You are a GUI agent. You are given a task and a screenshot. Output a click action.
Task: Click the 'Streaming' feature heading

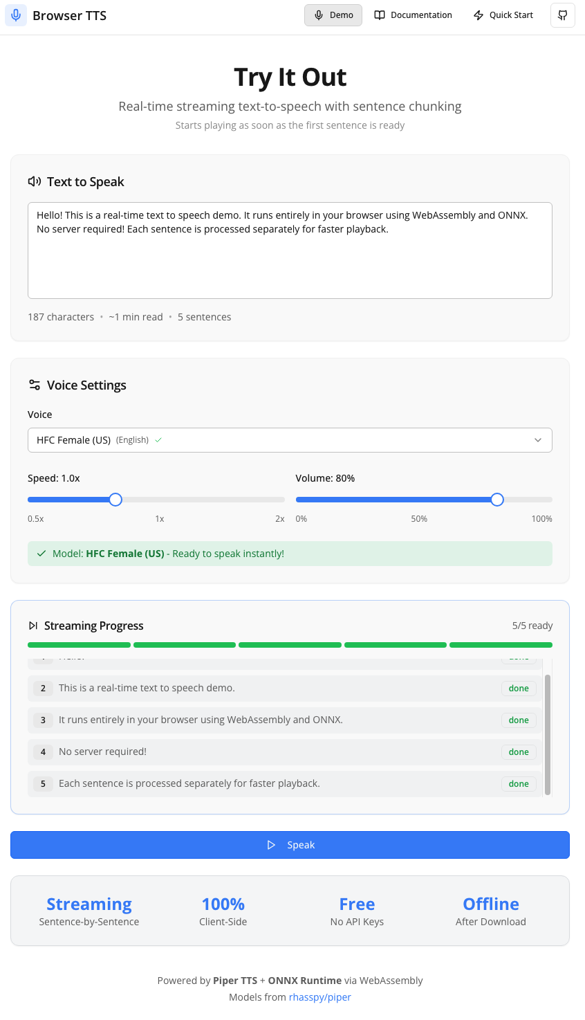tap(89, 904)
